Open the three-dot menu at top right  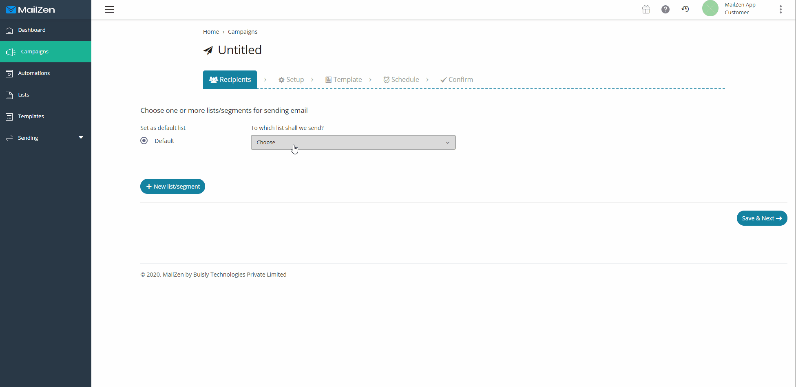click(x=781, y=9)
